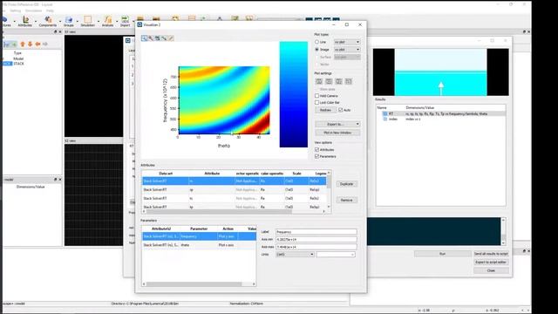Click the stack structure preview thumbnail
Screen dimensions: 558x314
pos(440,72)
